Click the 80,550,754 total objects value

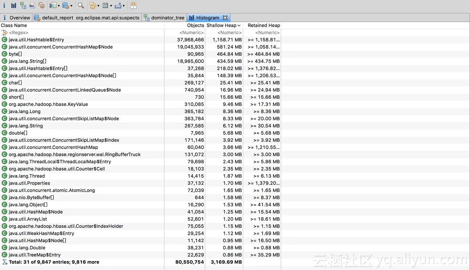pyautogui.click(x=190, y=262)
